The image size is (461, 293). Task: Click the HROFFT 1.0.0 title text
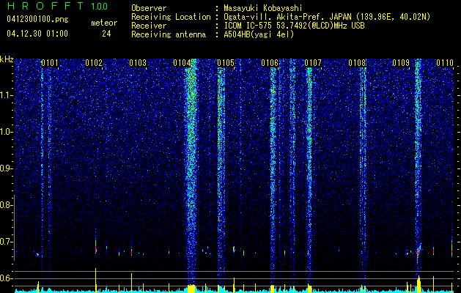pyautogui.click(x=57, y=6)
